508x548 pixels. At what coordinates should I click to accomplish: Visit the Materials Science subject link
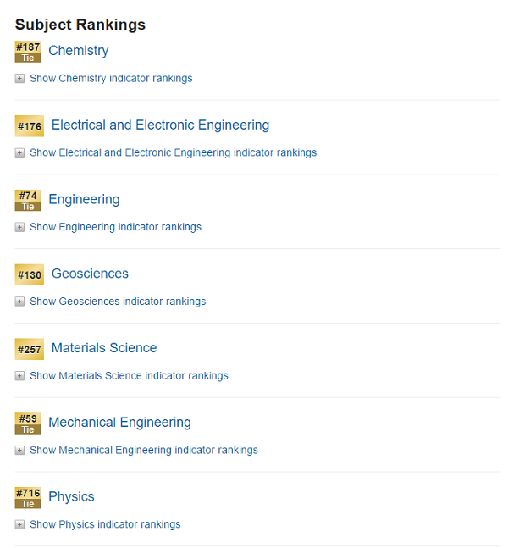point(104,348)
